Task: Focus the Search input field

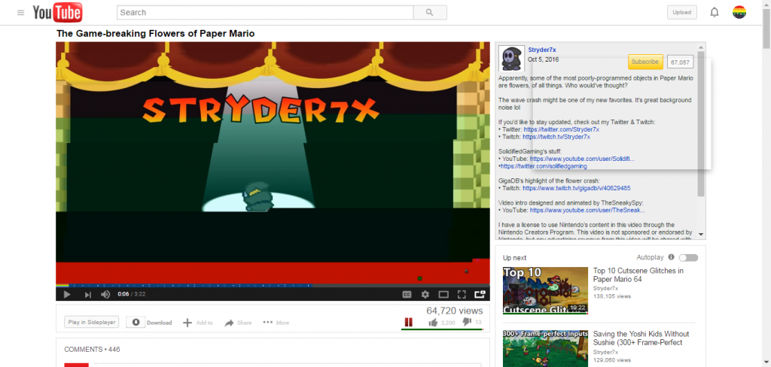Action: [x=265, y=12]
